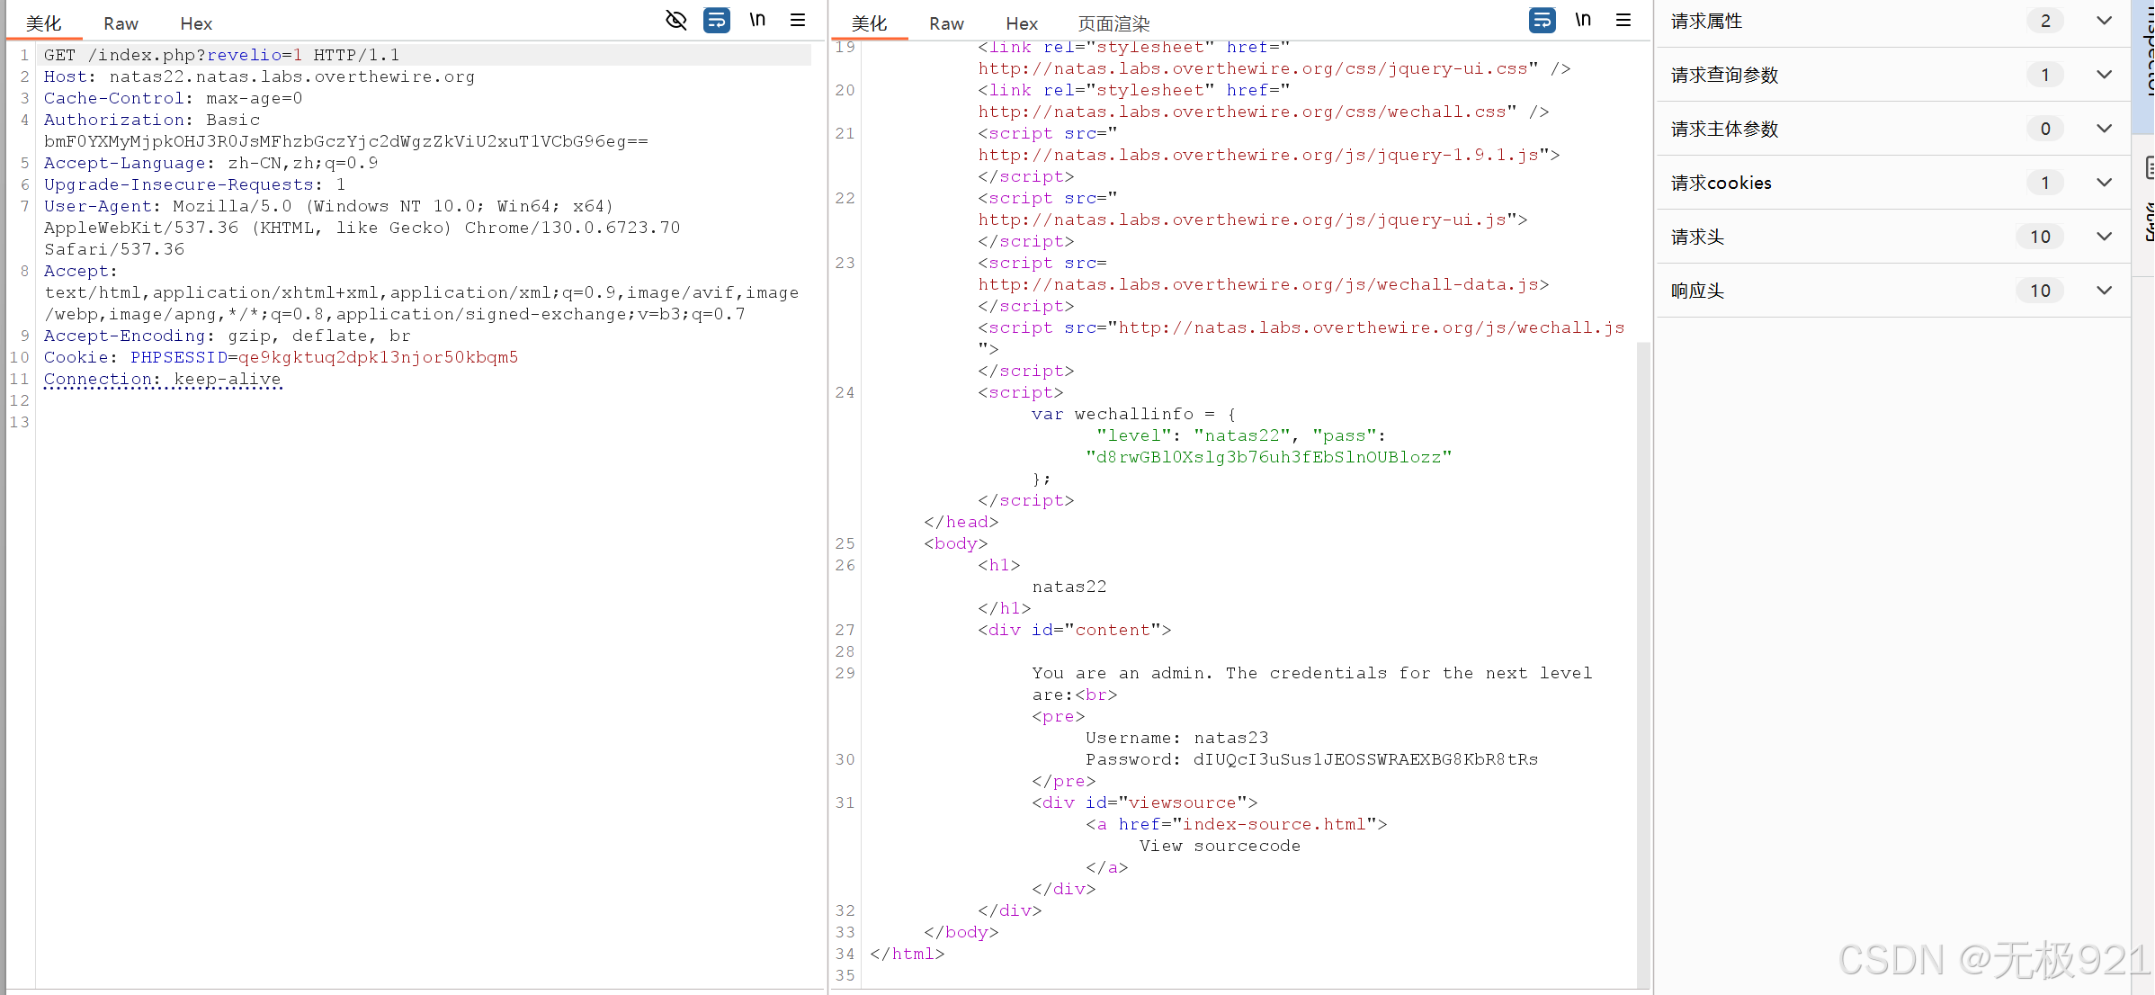Open the request panel hamburger menu
Image resolution: width=2155 pixels, height=995 pixels.
click(x=798, y=20)
